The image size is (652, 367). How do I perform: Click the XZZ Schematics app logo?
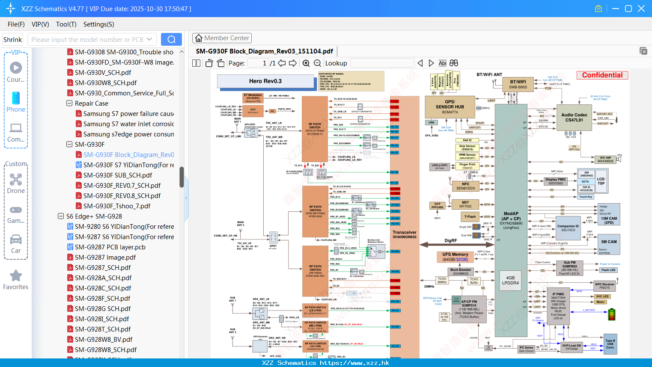pos(11,9)
